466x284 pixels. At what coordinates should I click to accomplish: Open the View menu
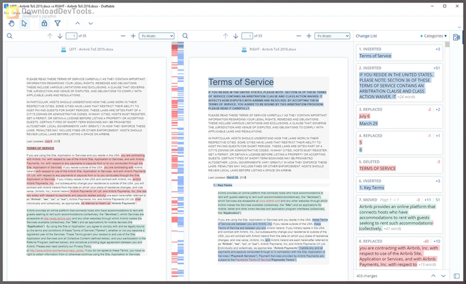point(17,13)
